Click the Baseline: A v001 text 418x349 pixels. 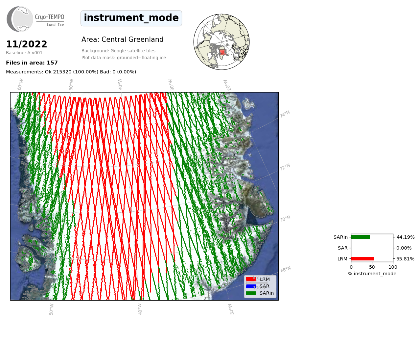click(24, 53)
